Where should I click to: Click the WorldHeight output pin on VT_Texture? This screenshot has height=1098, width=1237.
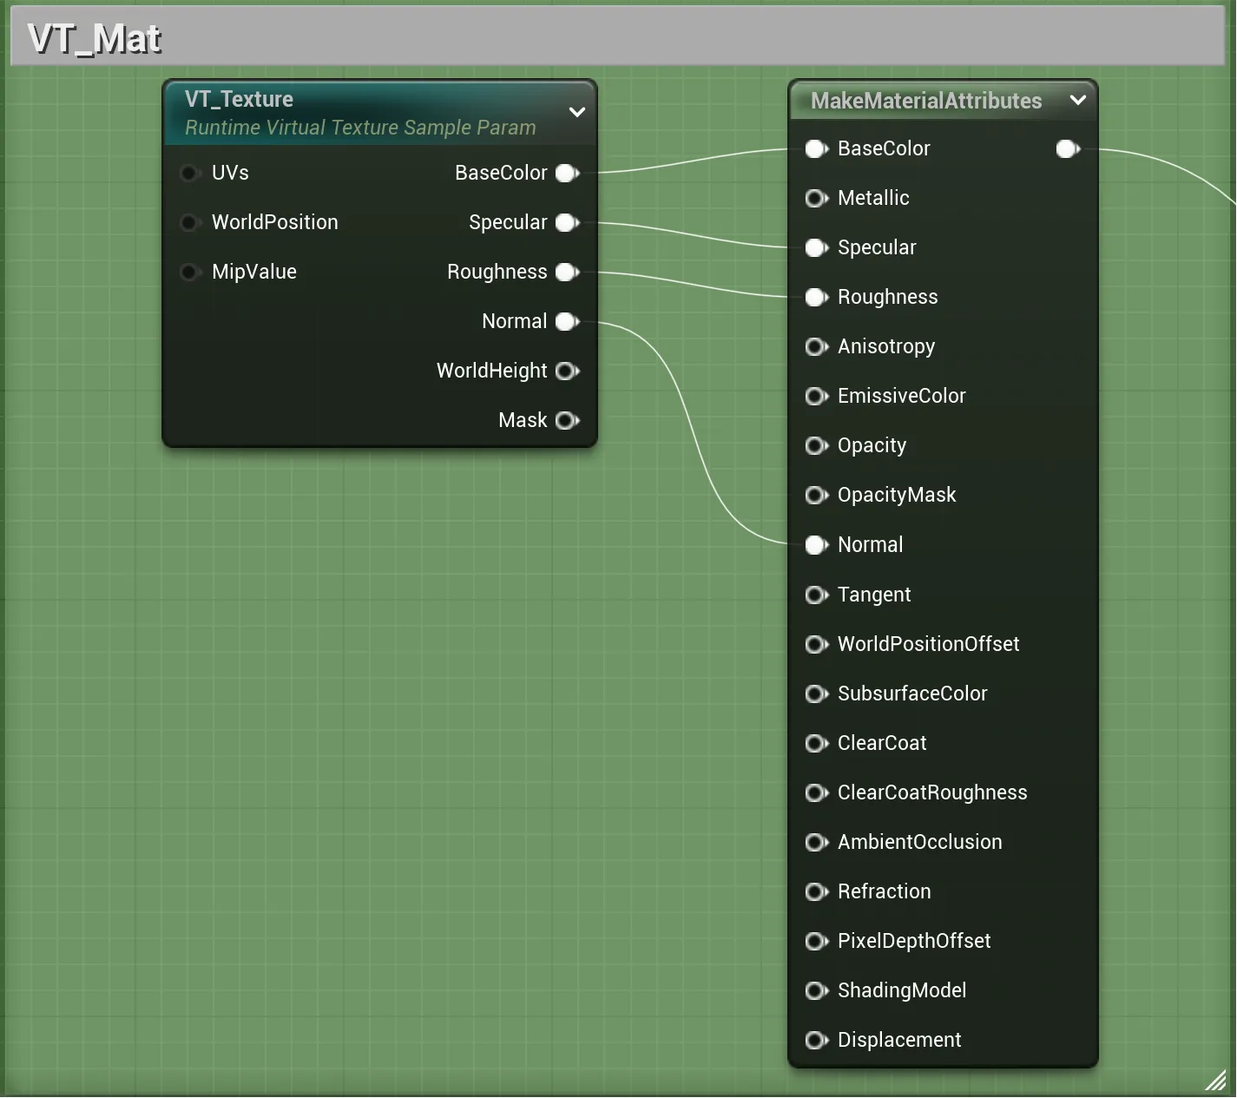(x=567, y=371)
